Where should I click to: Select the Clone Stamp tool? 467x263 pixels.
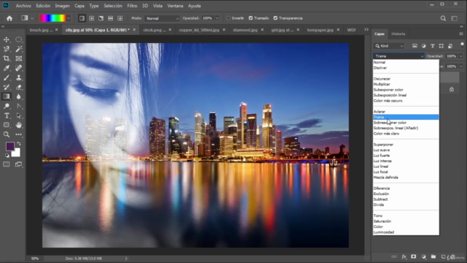(x=18, y=77)
